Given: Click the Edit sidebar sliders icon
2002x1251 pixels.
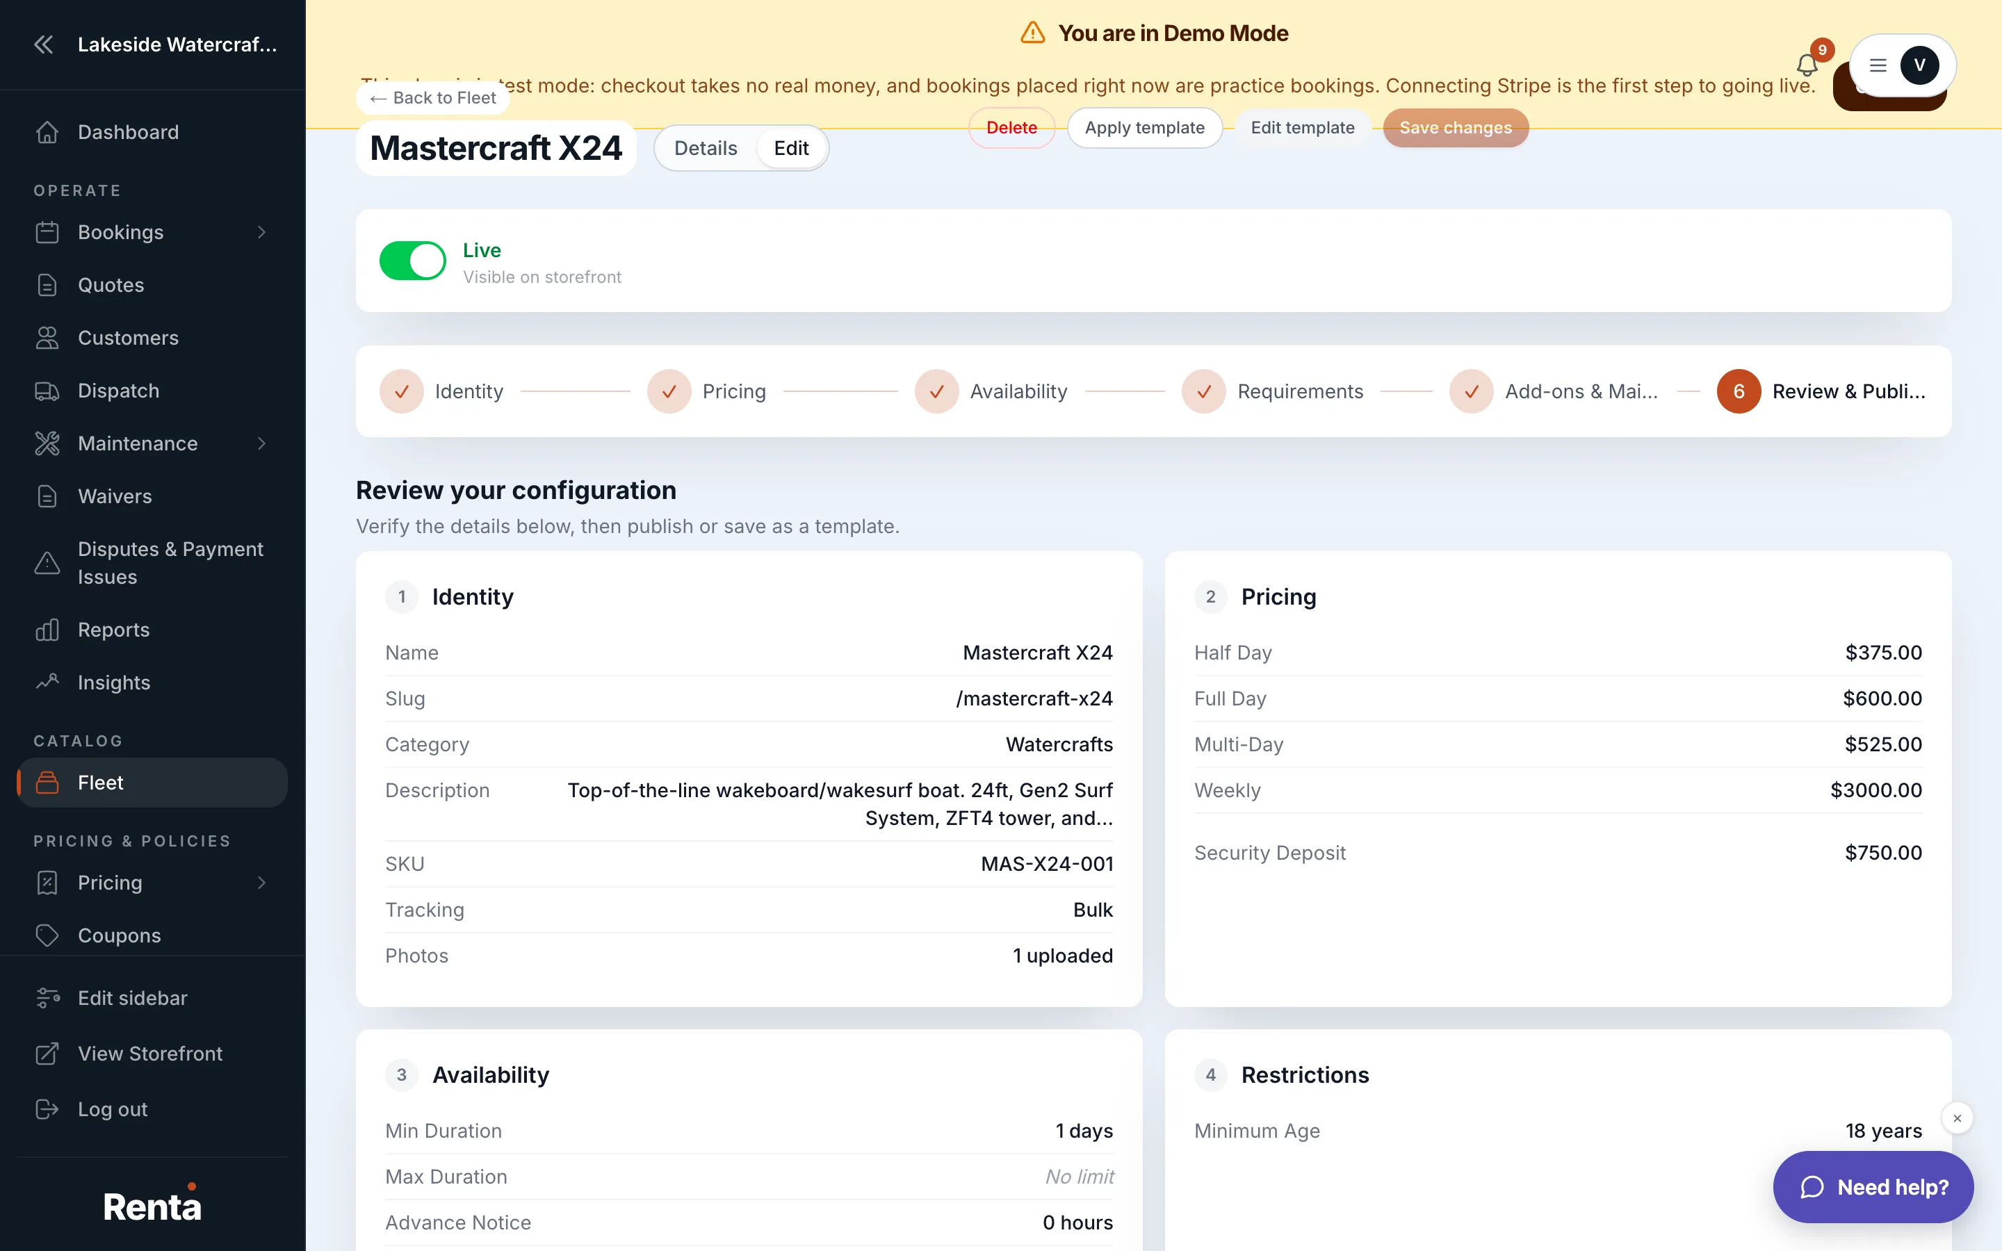Looking at the screenshot, I should [47, 999].
